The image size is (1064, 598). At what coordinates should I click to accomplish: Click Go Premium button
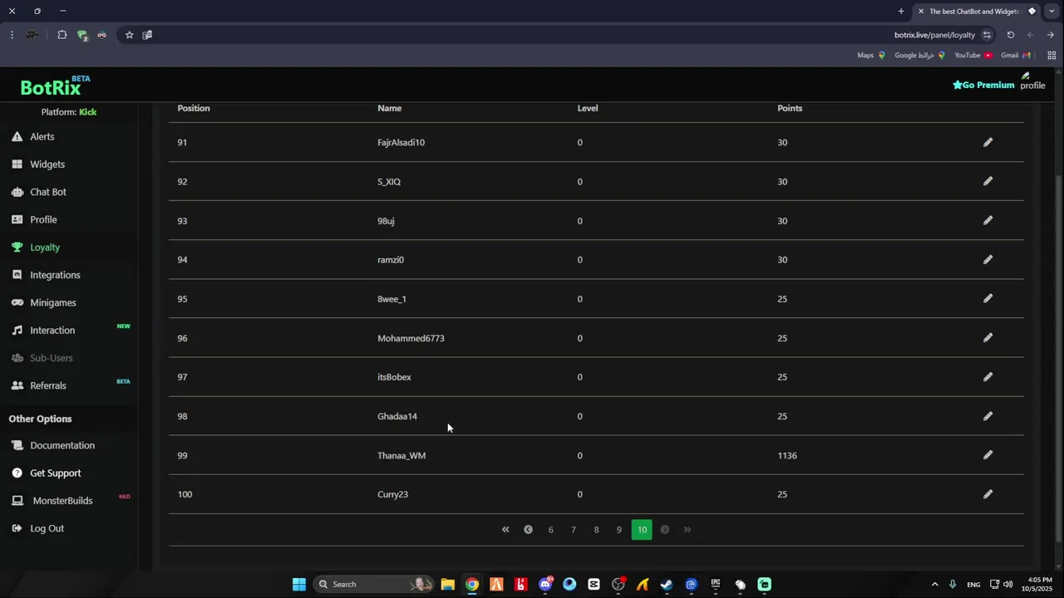[983, 85]
